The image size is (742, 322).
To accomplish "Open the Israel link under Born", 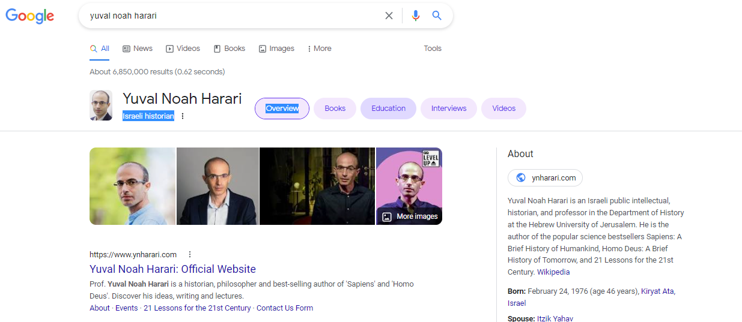I will coord(517,303).
